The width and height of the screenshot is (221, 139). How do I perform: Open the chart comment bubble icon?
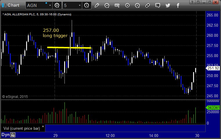158,6
